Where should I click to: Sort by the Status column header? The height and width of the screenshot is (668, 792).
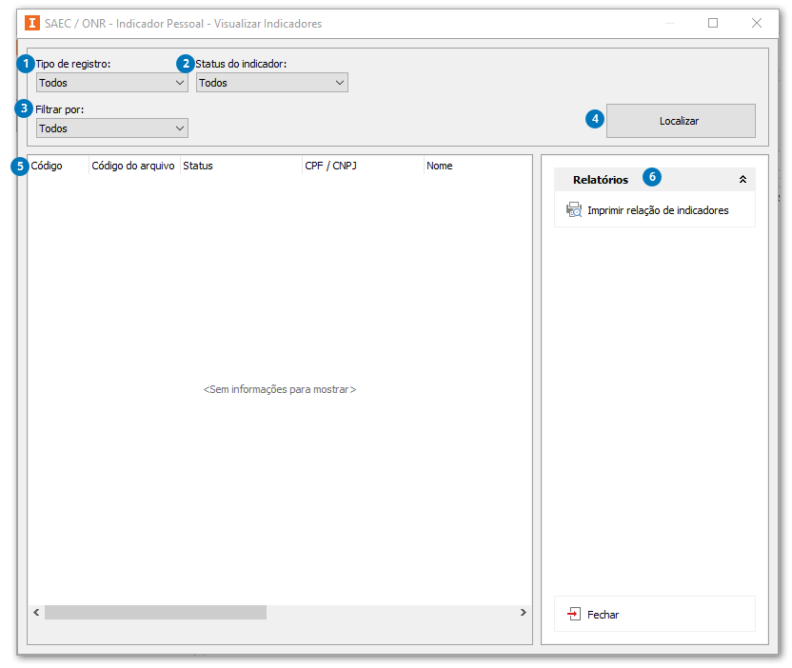pos(241,166)
